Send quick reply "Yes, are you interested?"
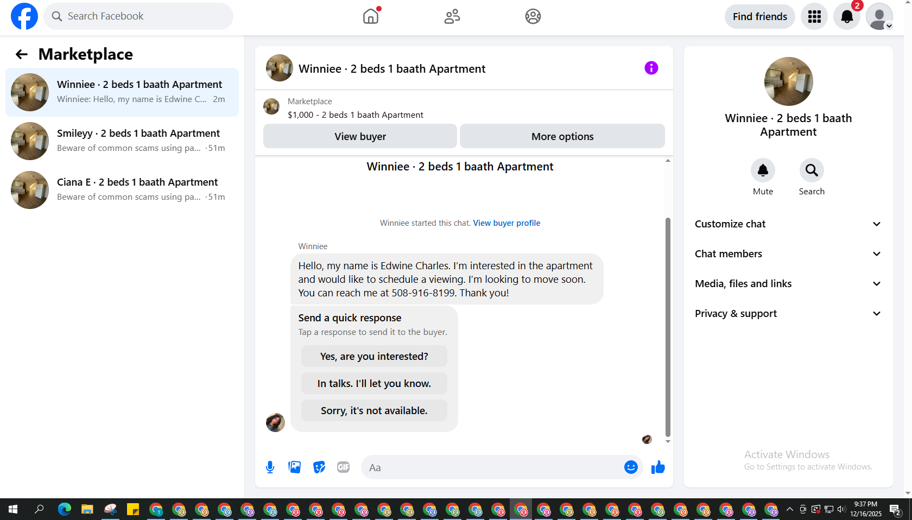 point(374,357)
